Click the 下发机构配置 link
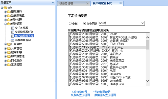Image resolution: width=168 pixels, height=99 pixels. [x=79, y=92]
